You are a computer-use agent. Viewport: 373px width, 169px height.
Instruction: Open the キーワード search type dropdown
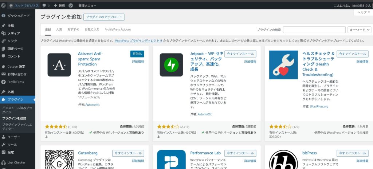pos(359,30)
